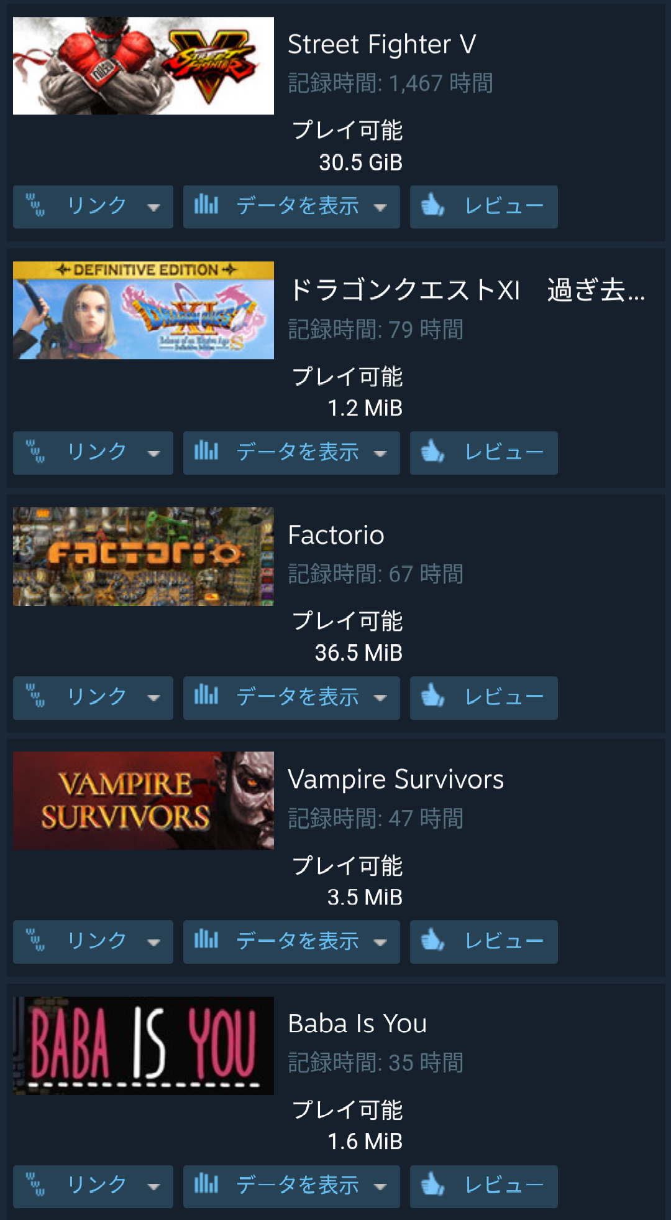This screenshot has height=1220, width=671.
Task: Click the thumbs-up icon under Street Fighter V
Action: point(432,205)
